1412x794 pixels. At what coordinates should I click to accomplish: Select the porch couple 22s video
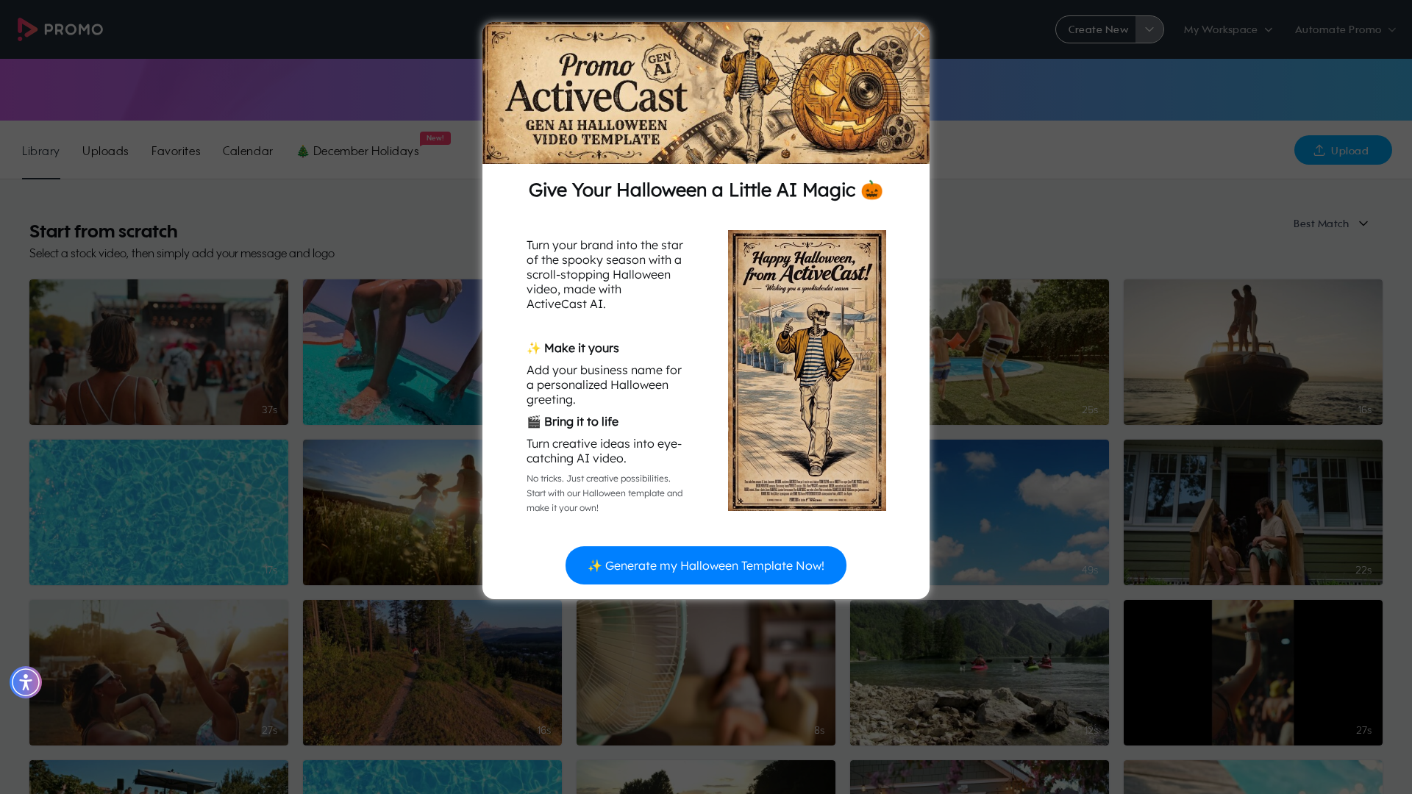coord(1253,512)
